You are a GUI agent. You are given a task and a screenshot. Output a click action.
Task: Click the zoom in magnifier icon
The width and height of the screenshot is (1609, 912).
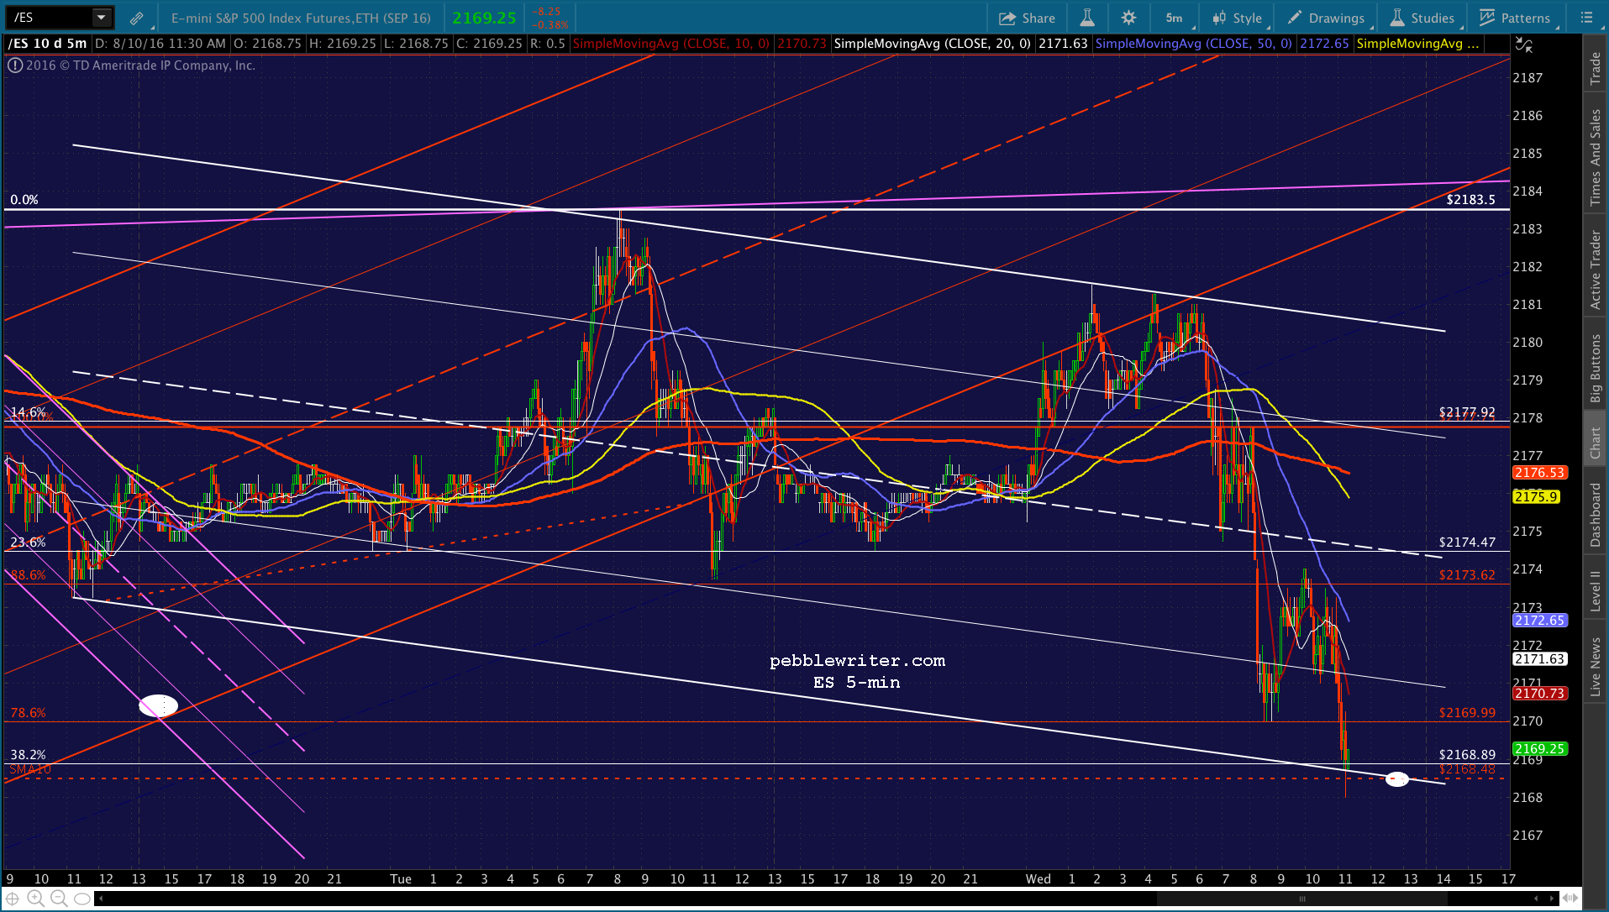(35, 899)
